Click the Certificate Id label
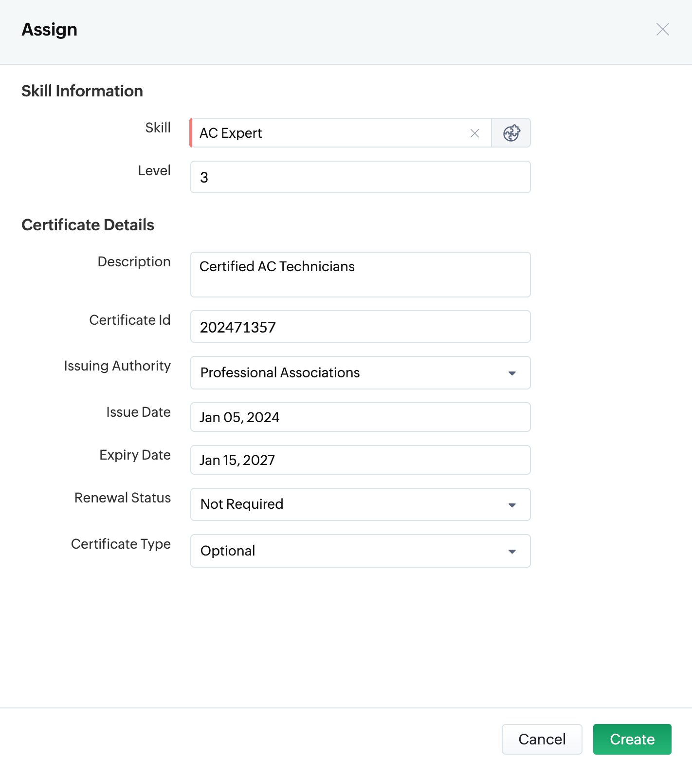This screenshot has height=779, width=692. point(130,320)
